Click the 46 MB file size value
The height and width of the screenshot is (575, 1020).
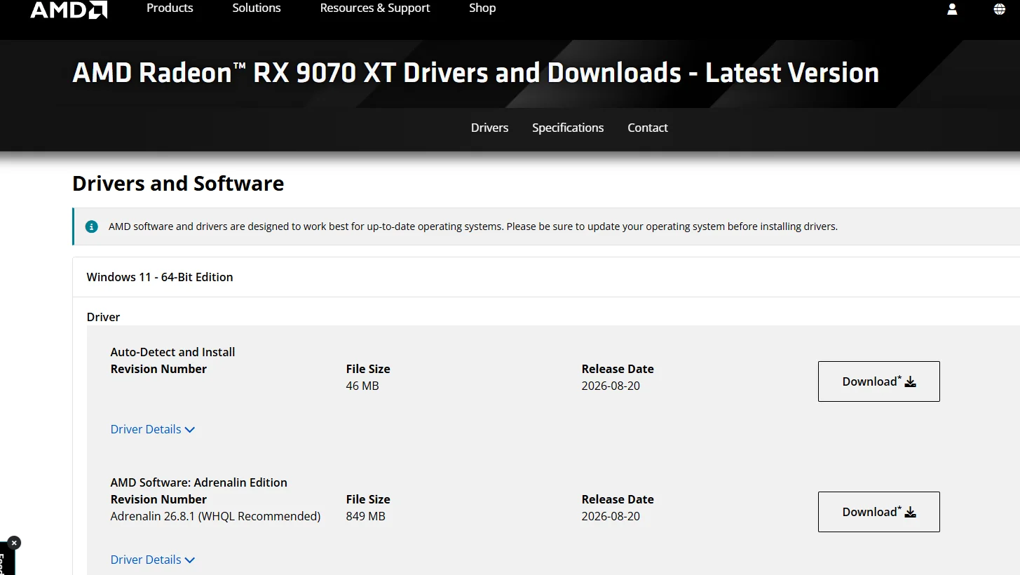click(x=362, y=386)
